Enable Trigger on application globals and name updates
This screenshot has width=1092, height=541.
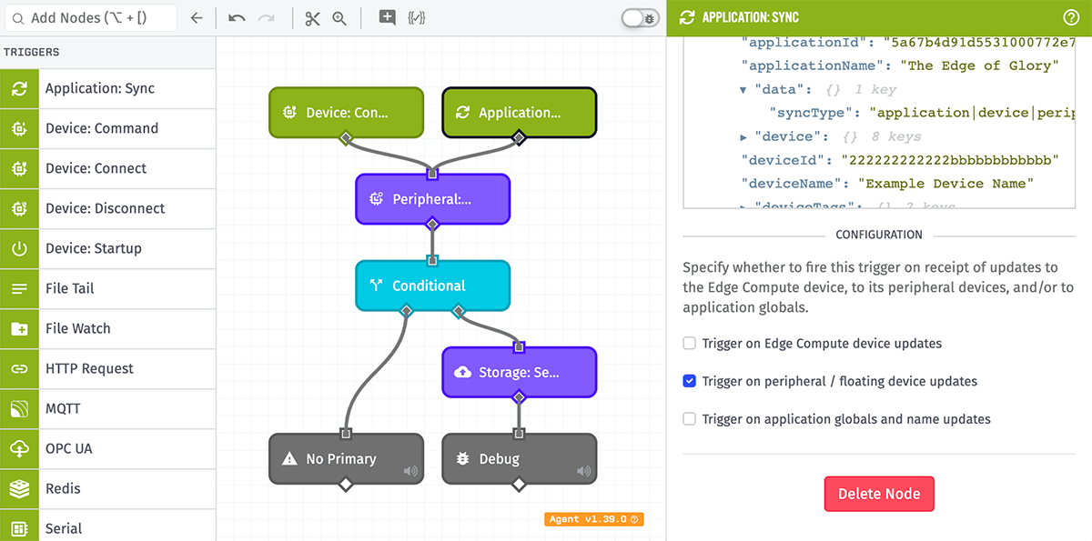tap(689, 419)
